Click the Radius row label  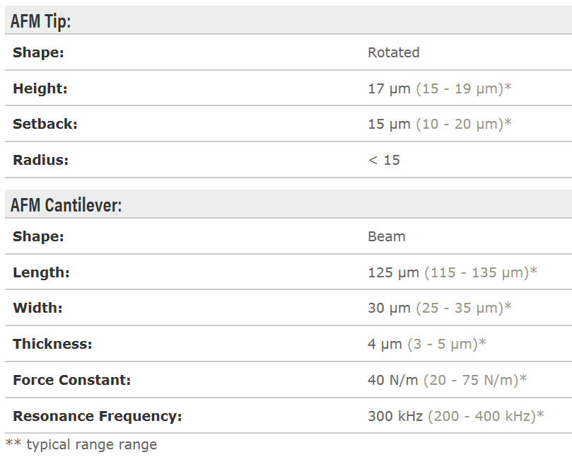point(40,160)
